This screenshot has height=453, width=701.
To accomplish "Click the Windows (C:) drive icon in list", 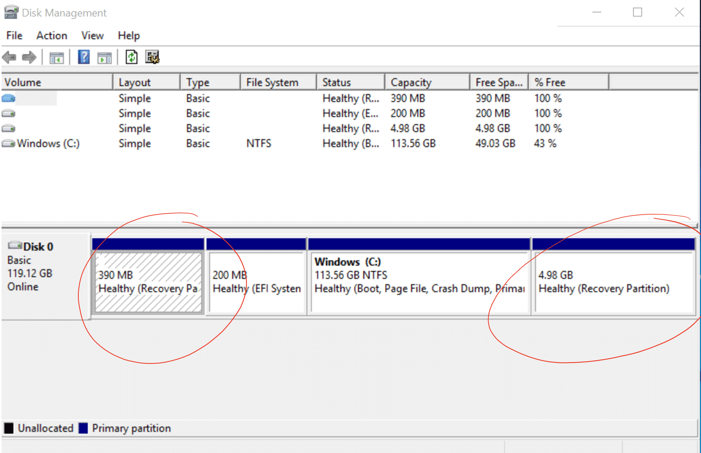I will click(x=8, y=144).
